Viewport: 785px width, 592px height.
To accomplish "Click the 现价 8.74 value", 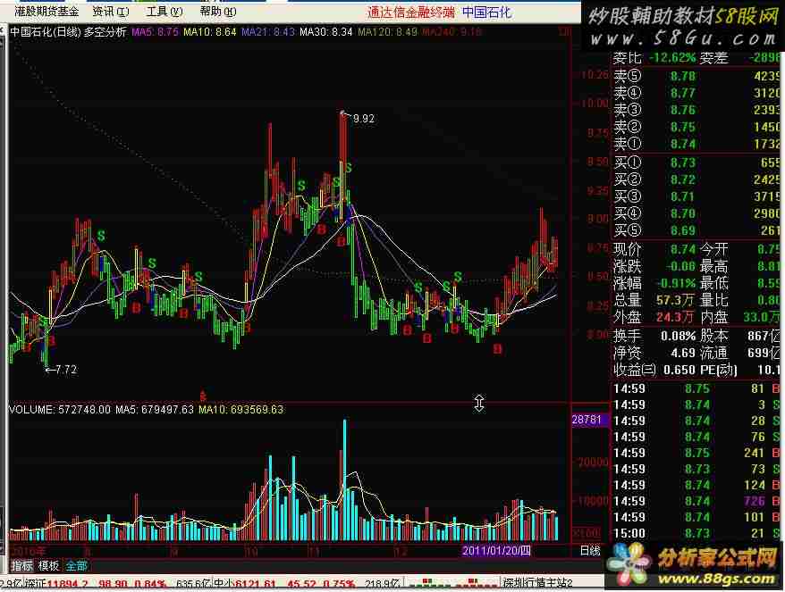I will tap(683, 249).
